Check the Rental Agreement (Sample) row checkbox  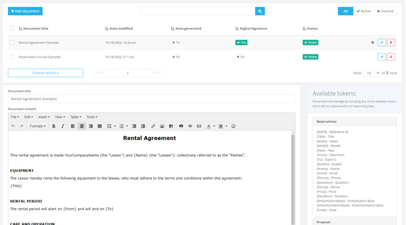[12, 42]
